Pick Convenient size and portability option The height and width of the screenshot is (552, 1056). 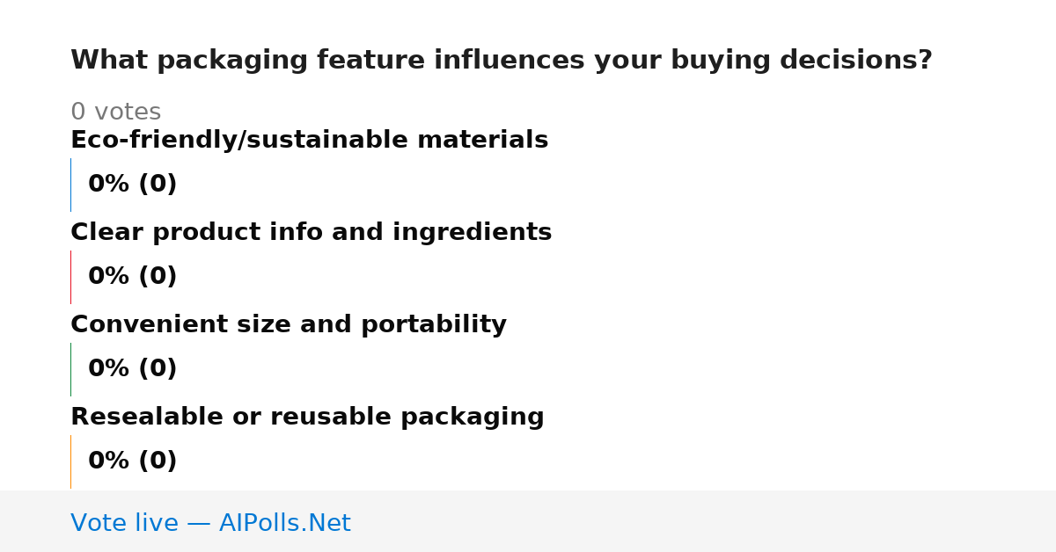pos(289,324)
